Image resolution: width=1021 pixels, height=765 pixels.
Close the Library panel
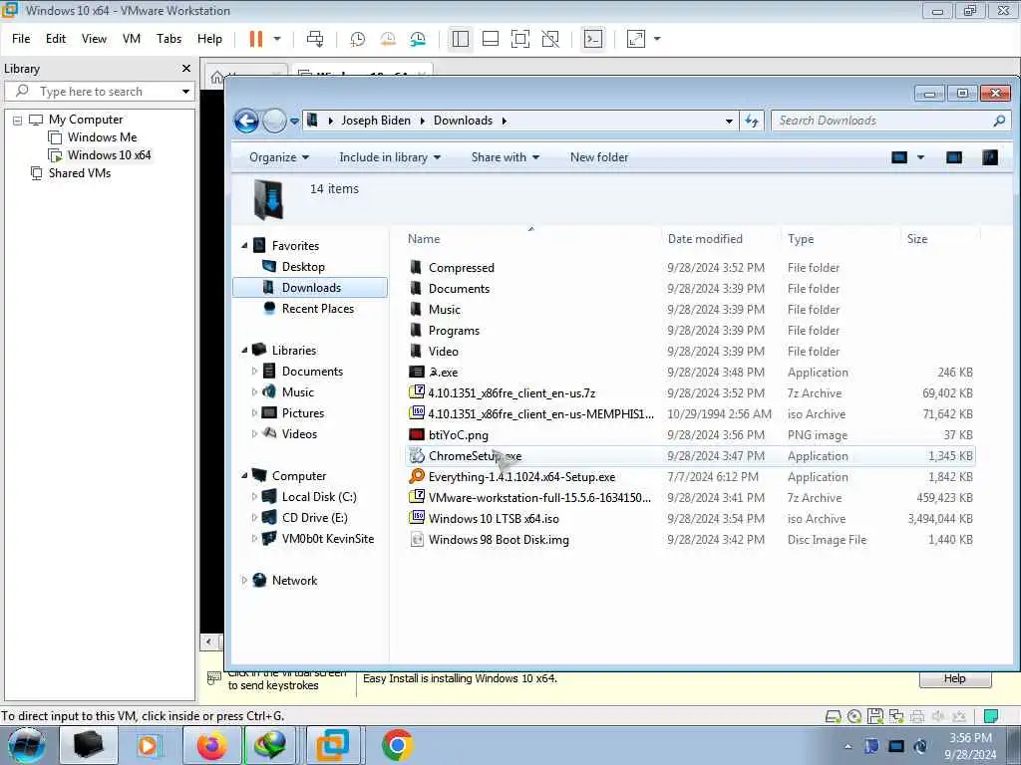[186, 69]
